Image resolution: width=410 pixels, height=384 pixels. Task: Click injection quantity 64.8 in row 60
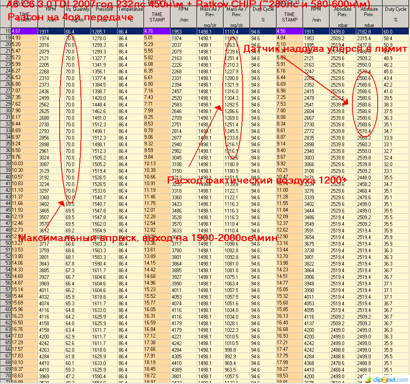pyautogui.click(x=78, y=310)
